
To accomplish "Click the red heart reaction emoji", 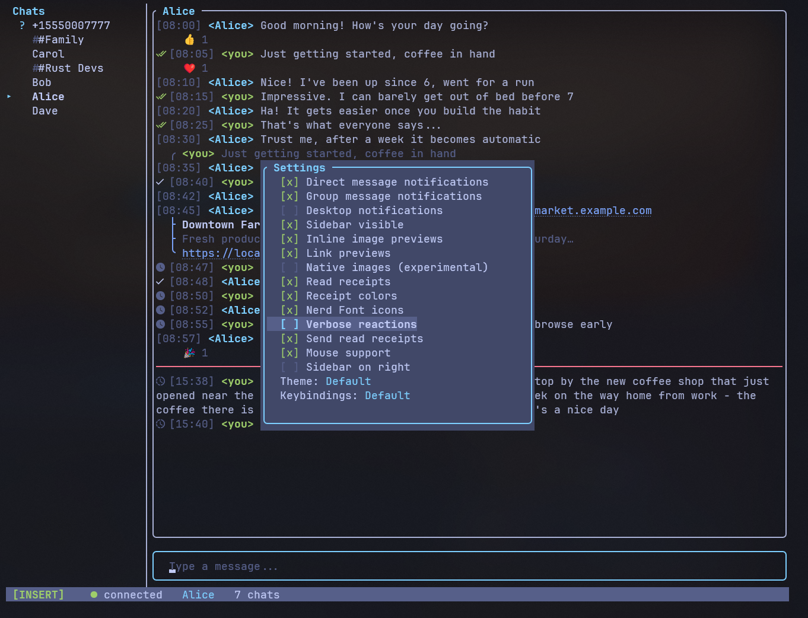I will [189, 68].
